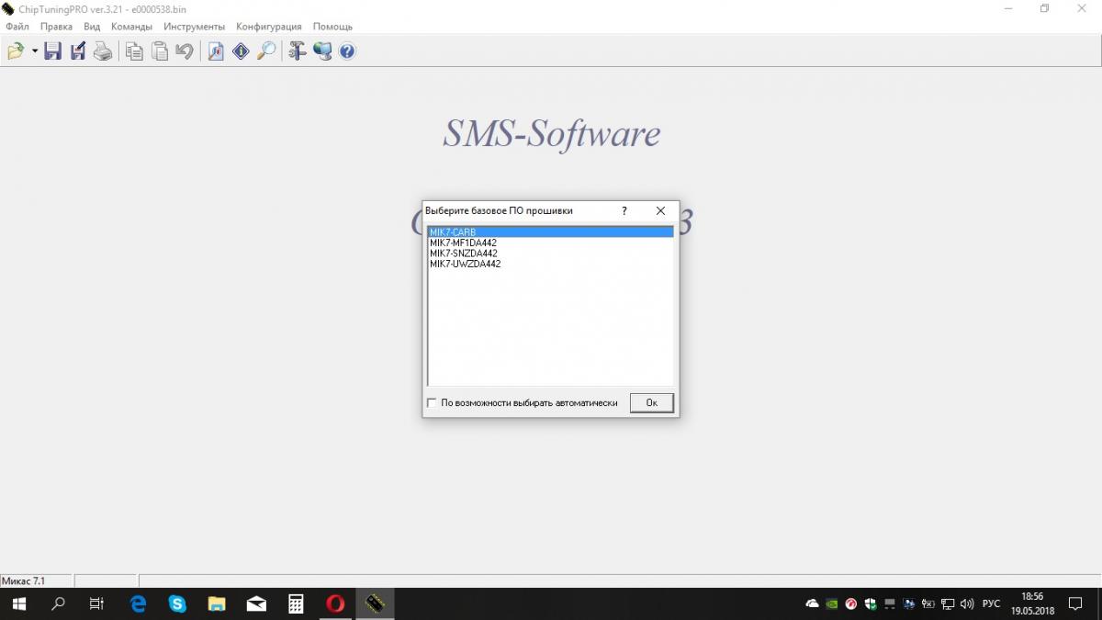Click the blue question mark help icon
Image resolution: width=1102 pixels, height=620 pixels.
347,51
